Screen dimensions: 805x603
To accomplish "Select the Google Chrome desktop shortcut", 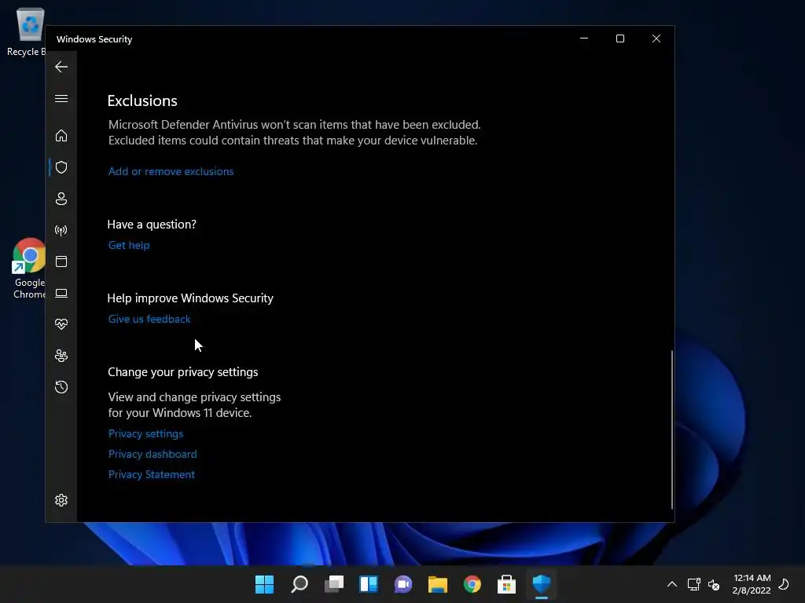I will pyautogui.click(x=29, y=269).
